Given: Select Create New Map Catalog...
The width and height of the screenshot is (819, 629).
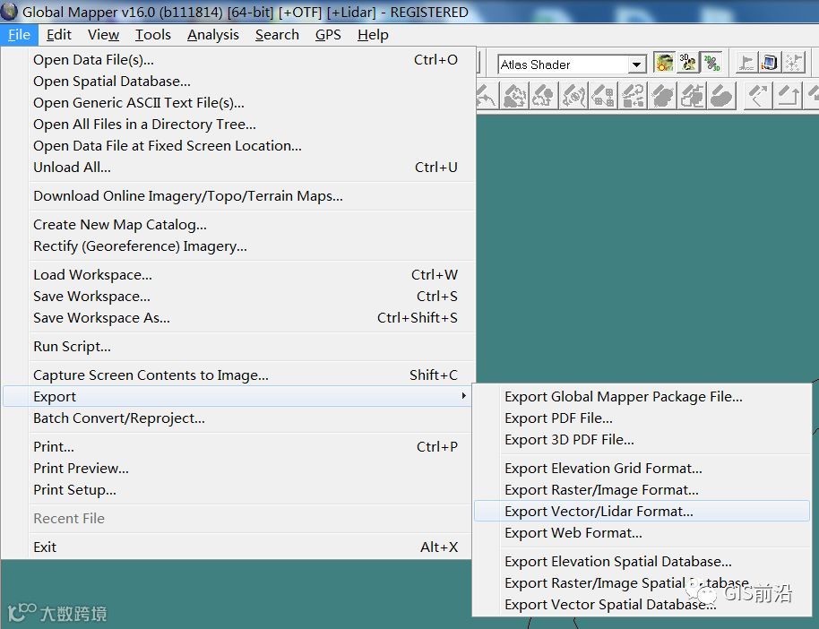Looking at the screenshot, I should click(238, 225).
